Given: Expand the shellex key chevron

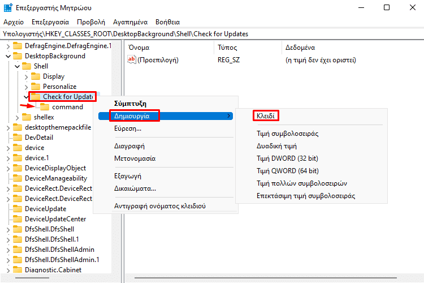Looking at the screenshot, I should [x=18, y=118].
